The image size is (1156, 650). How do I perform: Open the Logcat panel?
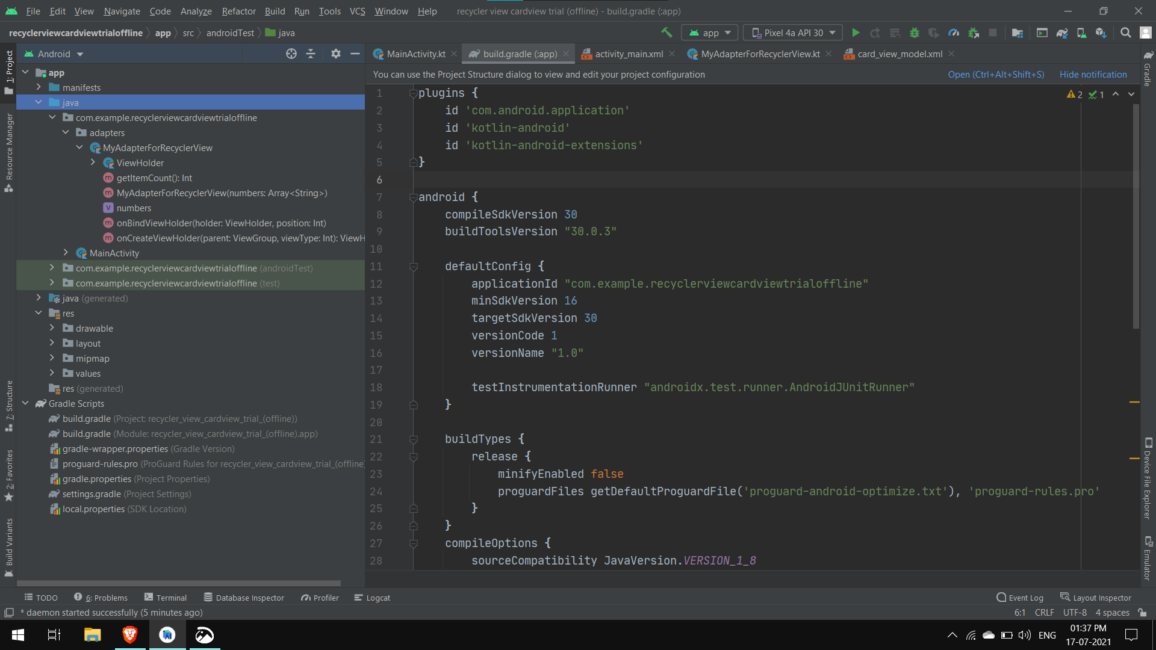pyautogui.click(x=372, y=597)
